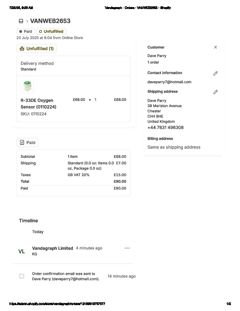Click the VL avatar in timeline
The height and width of the screenshot is (311, 240).
pos(22,251)
